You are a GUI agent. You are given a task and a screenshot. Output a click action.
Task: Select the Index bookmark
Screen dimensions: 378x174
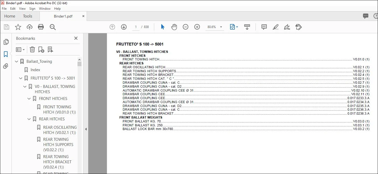[35, 70]
